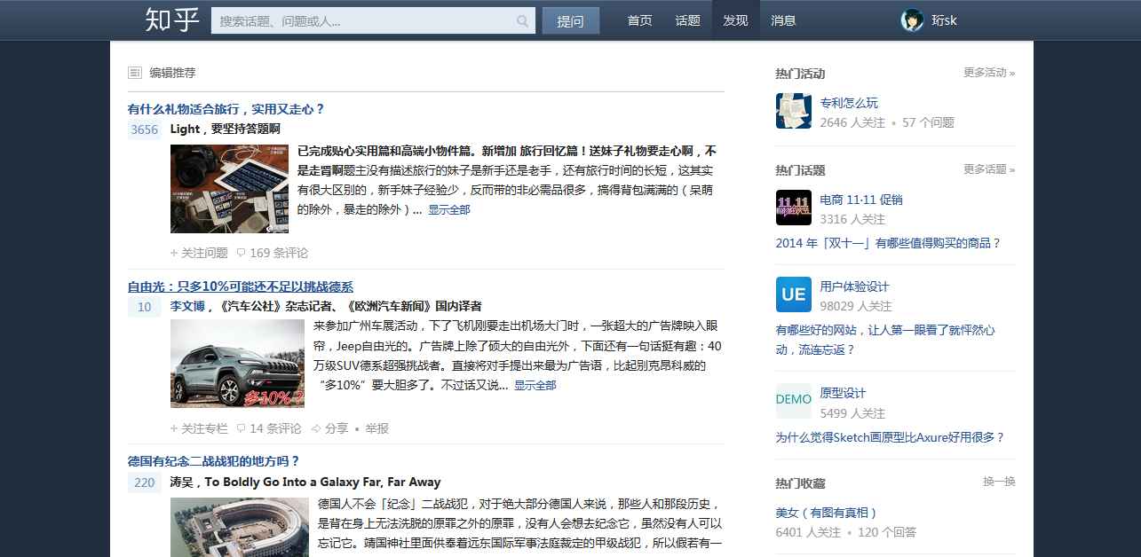Image resolution: width=1141 pixels, height=557 pixels.
Task: Open article 自由光：只多10%可能还不足以挑战德系
Action: 241,286
